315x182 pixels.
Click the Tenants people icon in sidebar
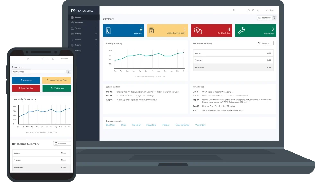(x=72, y=28)
